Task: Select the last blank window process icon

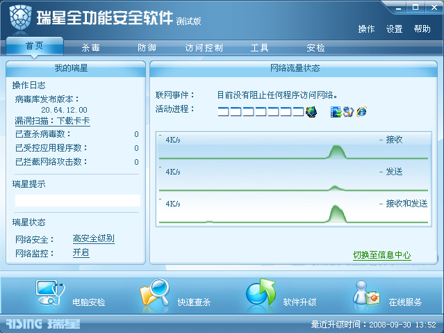Action: point(298,112)
